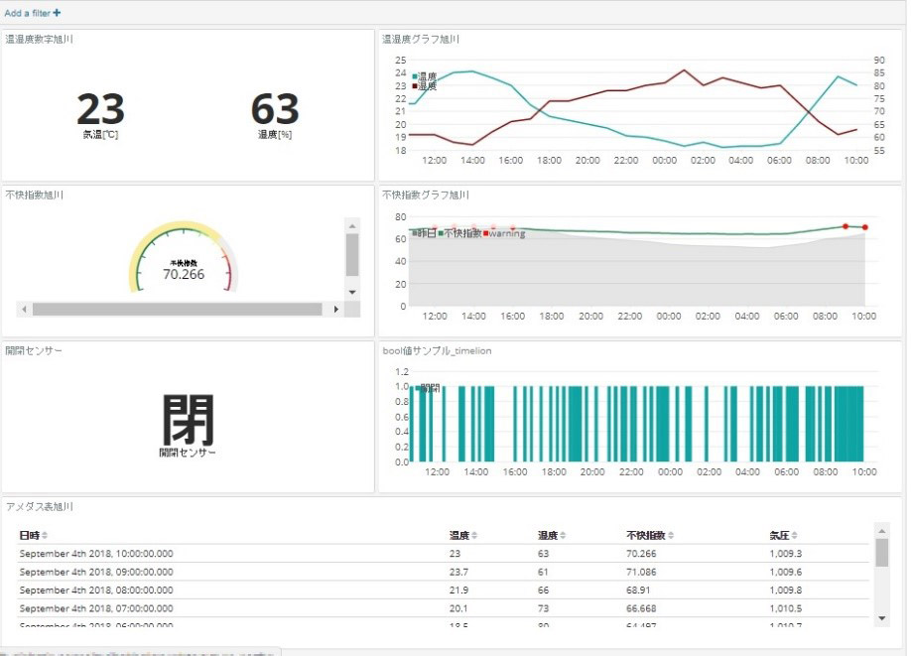Viewport: 911px width, 656px height.
Task: Click sort icon beside 温度 table header
Action: pos(474,536)
